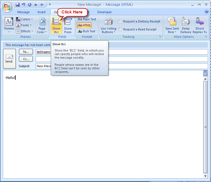Check Request a Delivery Receipt
Screen dimensions: 211x182
coord(139,22)
